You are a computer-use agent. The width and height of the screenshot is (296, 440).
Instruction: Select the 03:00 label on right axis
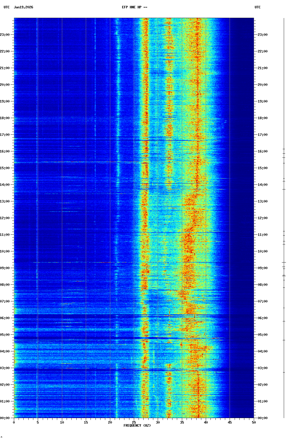coord(262,368)
